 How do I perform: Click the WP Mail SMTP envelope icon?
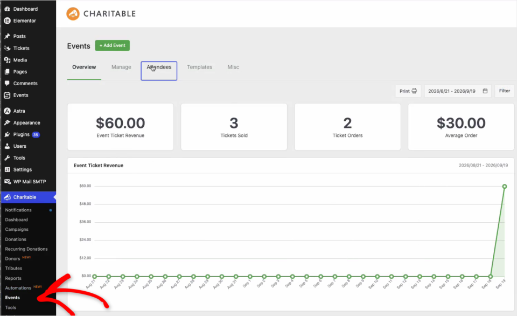(x=7, y=182)
